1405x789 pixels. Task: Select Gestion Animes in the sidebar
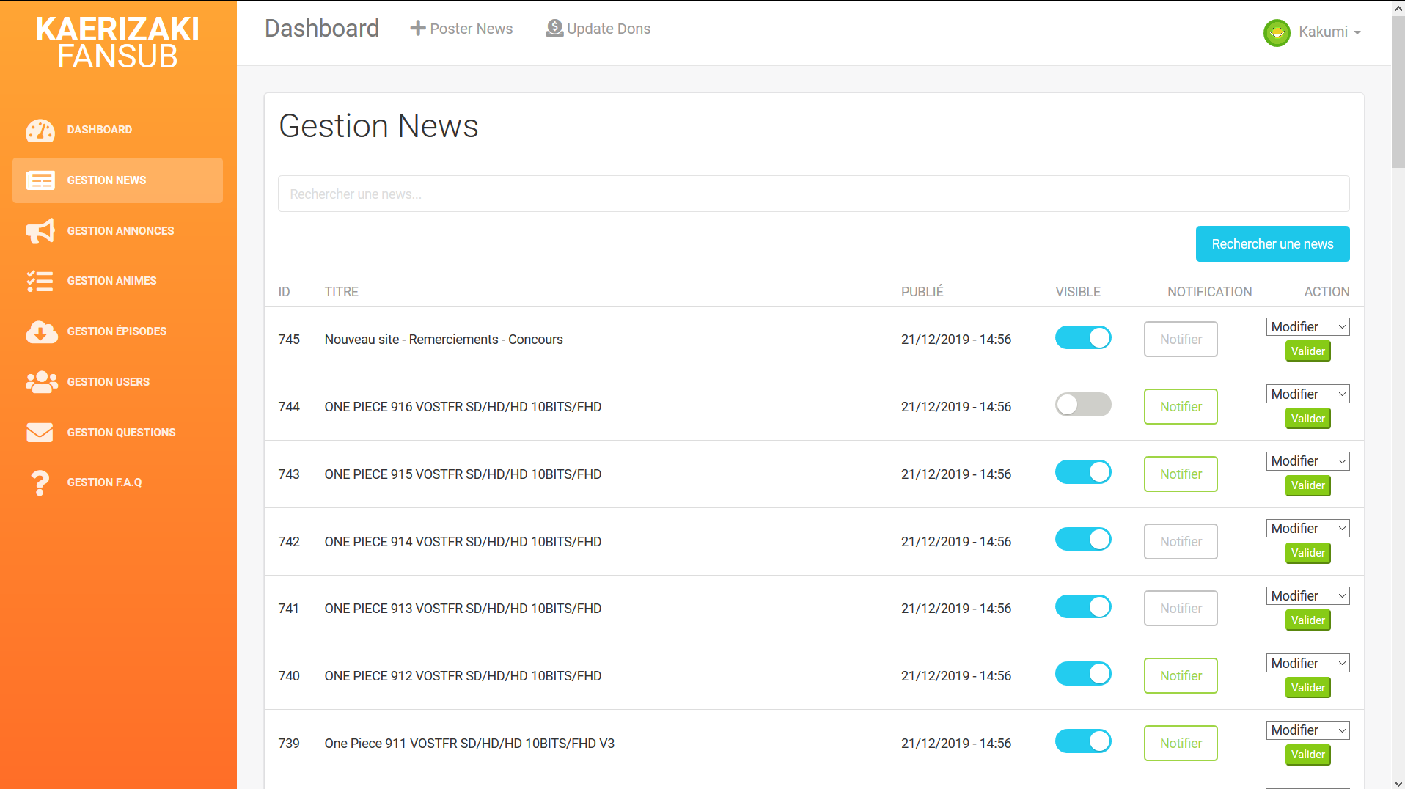coord(117,281)
